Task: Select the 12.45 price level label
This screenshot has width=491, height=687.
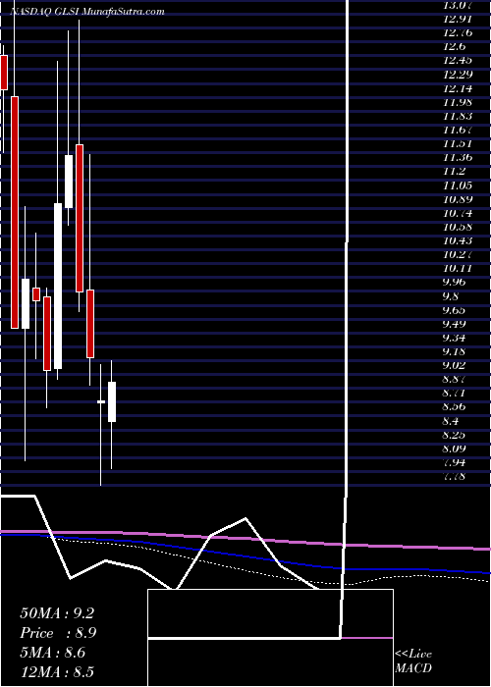Action: point(458,61)
